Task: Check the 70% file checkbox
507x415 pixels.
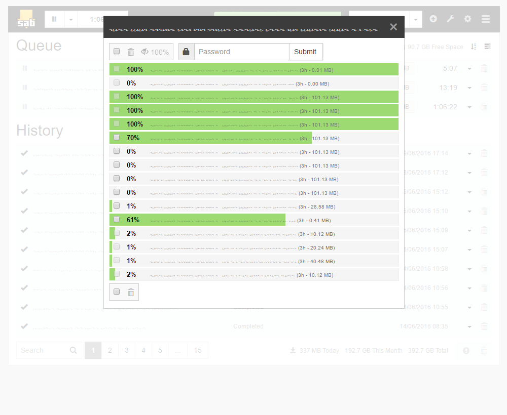Action: tap(117, 138)
